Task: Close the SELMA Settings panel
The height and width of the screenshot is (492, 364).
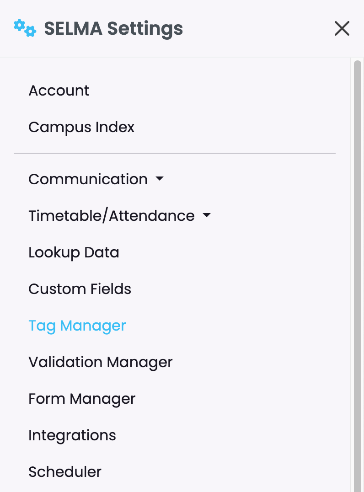Action: pyautogui.click(x=342, y=28)
